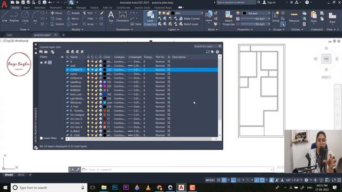The image size is (342, 192).
Task: Click the Make Current layer button
Action: pyautogui.click(x=189, y=19)
